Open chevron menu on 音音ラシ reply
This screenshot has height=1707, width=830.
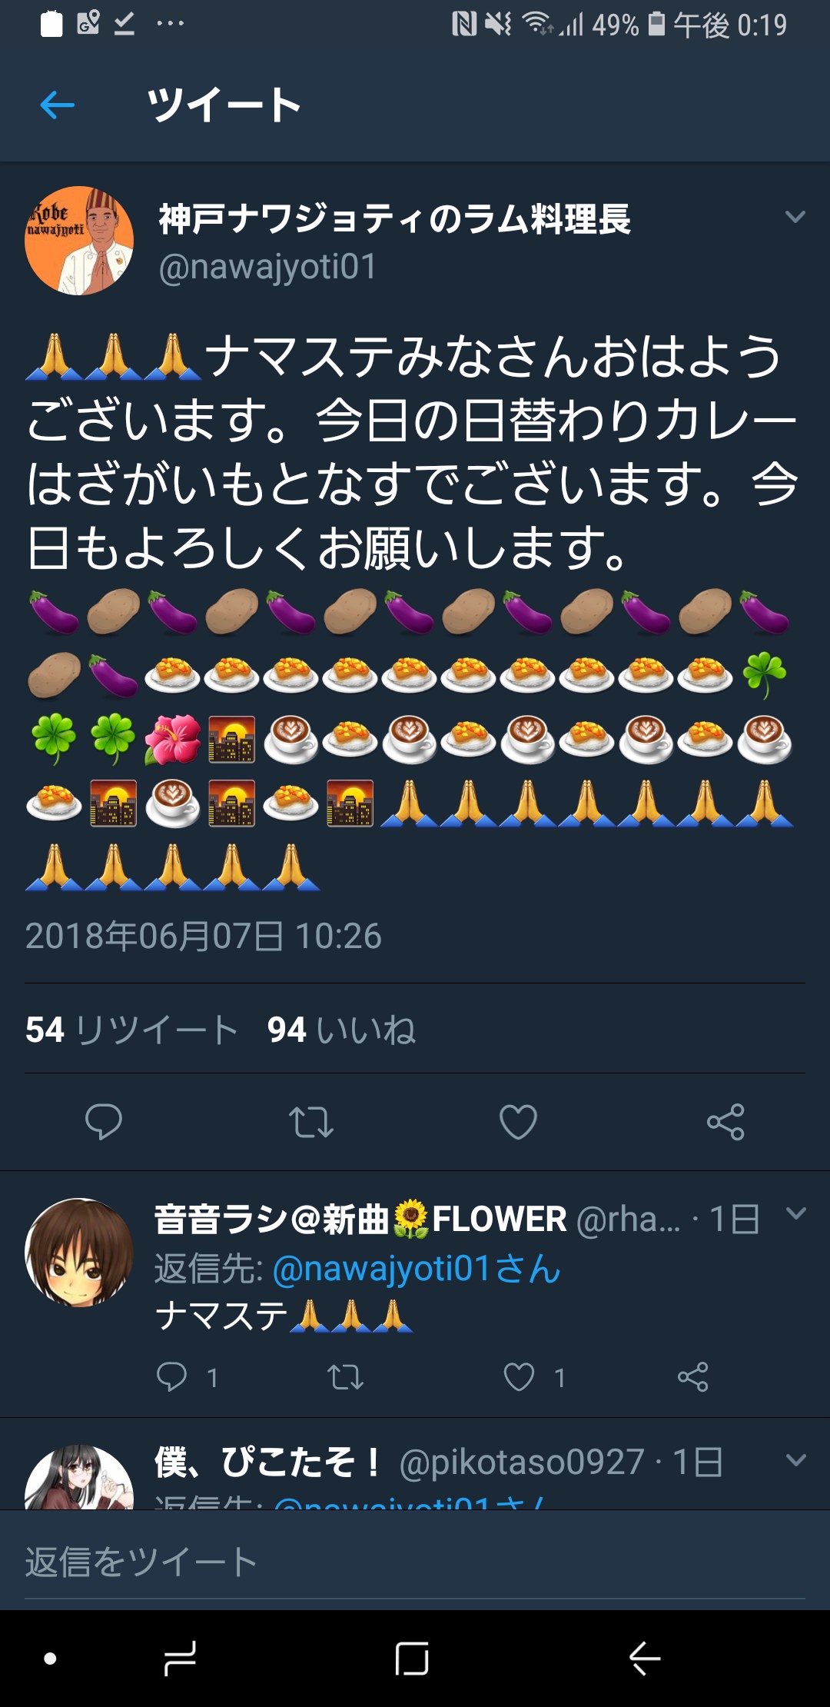click(796, 1213)
